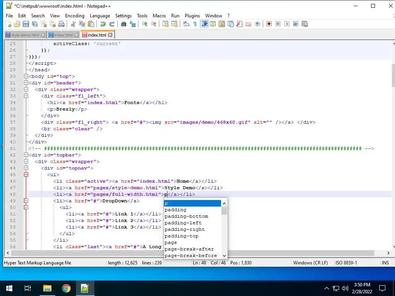This screenshot has height=296, width=395.
Task: Cut selection with the scissors icon
Action: click(73, 24)
